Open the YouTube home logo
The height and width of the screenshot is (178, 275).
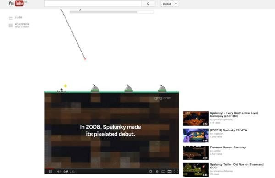point(16,4)
